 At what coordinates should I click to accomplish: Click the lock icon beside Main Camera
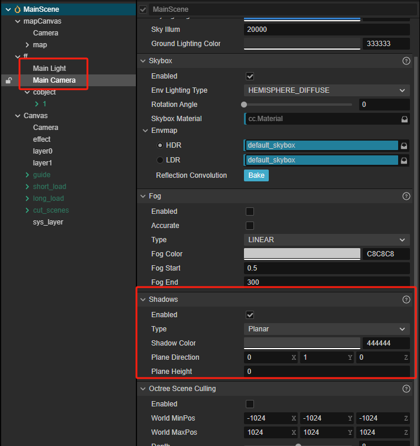tap(9, 80)
